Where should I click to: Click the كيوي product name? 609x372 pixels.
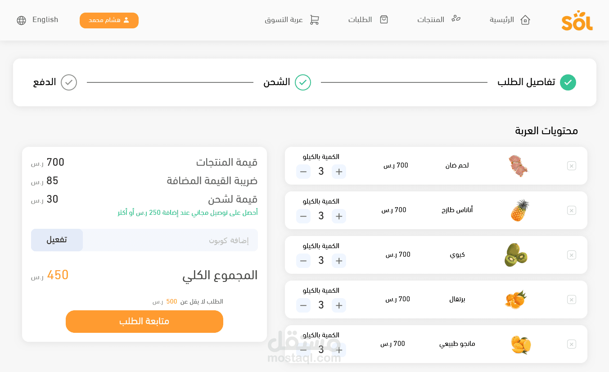pyautogui.click(x=457, y=254)
